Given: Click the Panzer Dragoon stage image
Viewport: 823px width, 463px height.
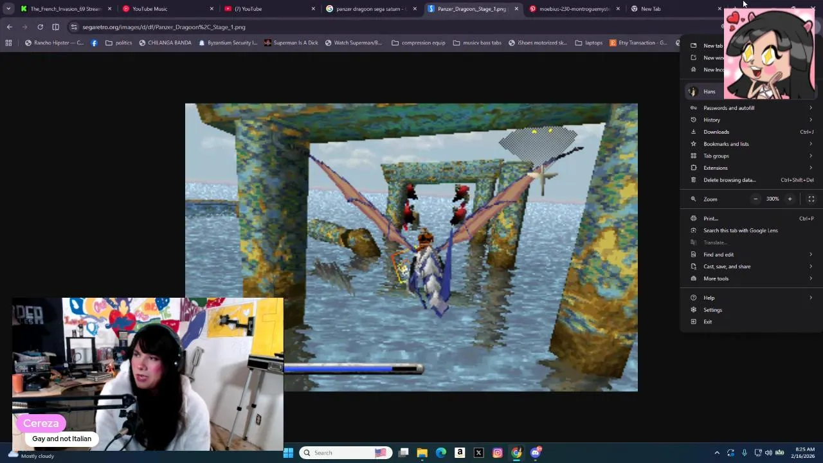Looking at the screenshot, I should pyautogui.click(x=411, y=248).
